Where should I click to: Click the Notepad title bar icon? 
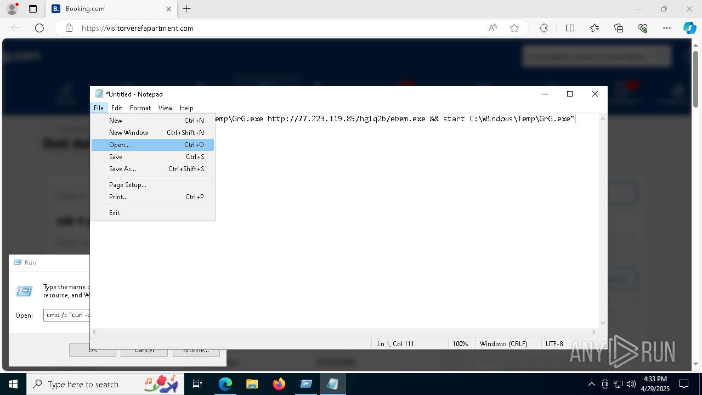point(99,94)
